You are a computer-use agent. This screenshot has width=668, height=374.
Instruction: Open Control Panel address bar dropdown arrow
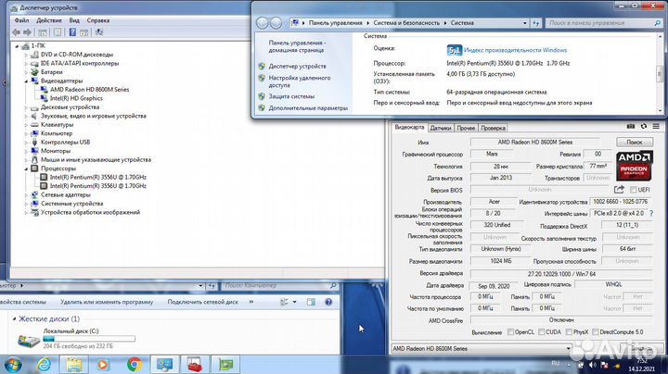pos(524,23)
